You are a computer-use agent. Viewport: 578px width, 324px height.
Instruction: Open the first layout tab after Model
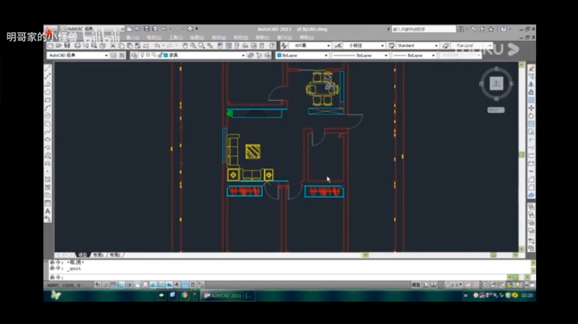(99, 254)
